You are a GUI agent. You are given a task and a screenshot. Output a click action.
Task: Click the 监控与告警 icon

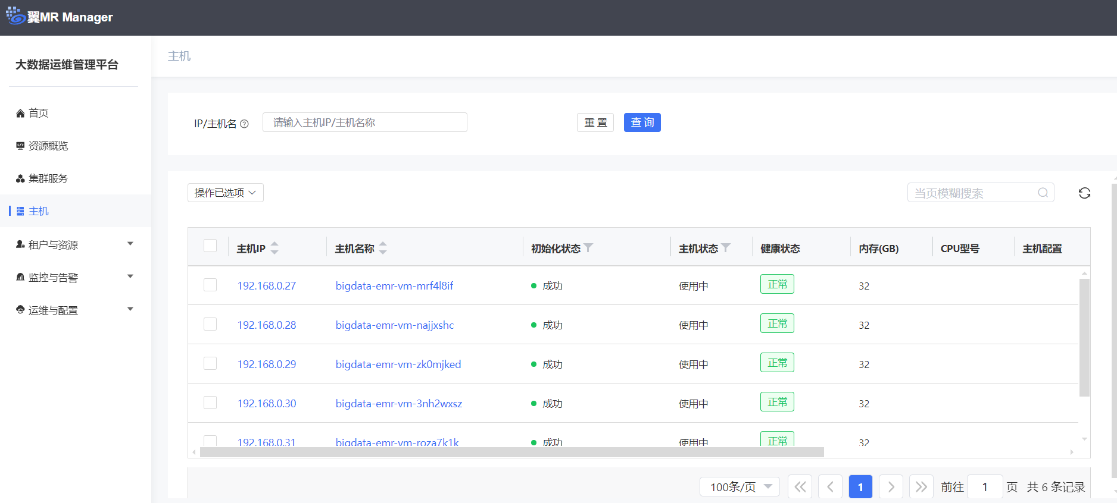click(x=20, y=277)
